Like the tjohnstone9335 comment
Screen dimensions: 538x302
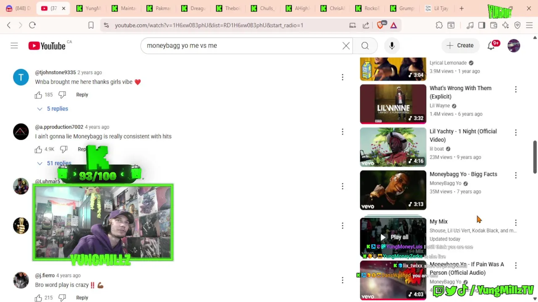click(x=38, y=95)
